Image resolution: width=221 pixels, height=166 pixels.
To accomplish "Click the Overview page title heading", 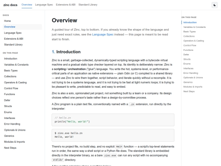I will pos(64,20).
